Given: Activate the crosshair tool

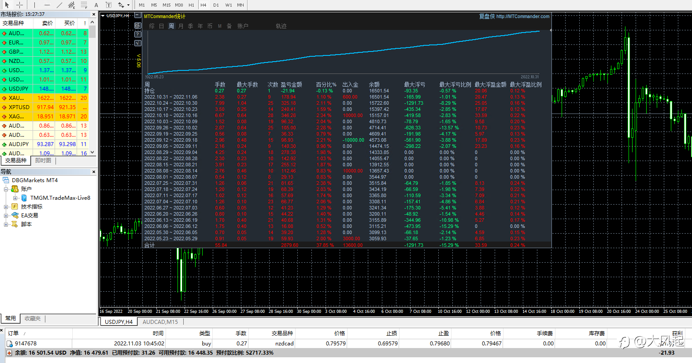Looking at the screenshot, I should [x=19, y=5].
